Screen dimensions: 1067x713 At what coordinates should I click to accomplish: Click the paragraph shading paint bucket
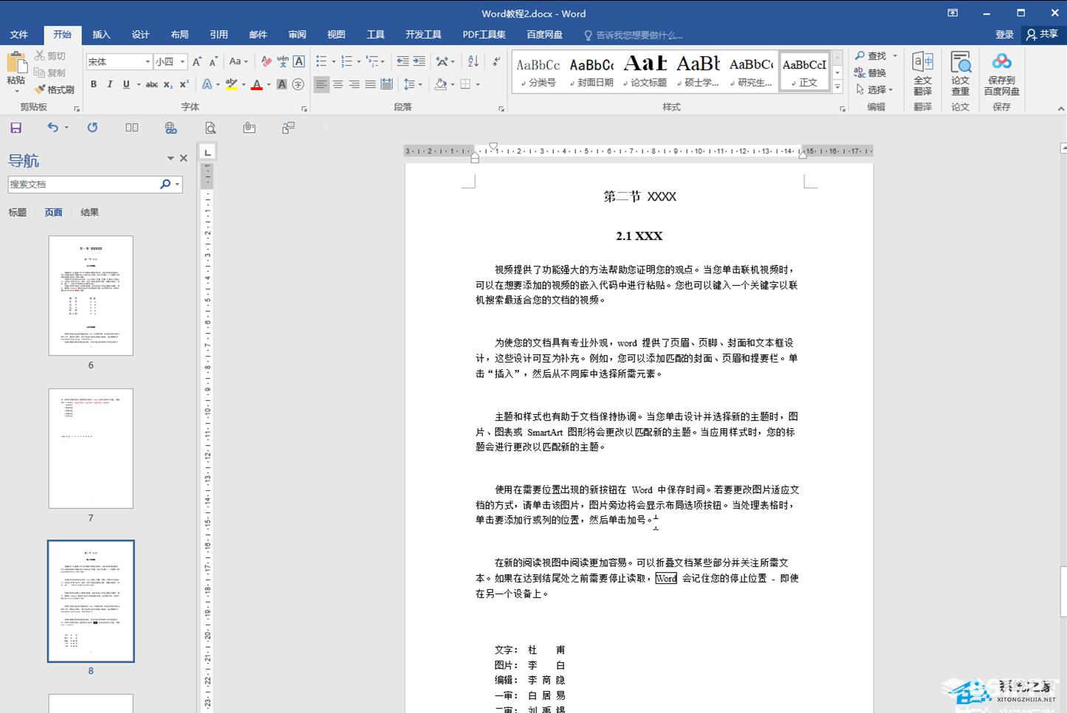click(x=440, y=85)
